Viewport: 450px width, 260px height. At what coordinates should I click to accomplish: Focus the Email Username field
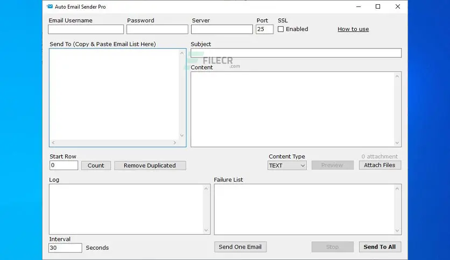pyautogui.click(x=86, y=29)
